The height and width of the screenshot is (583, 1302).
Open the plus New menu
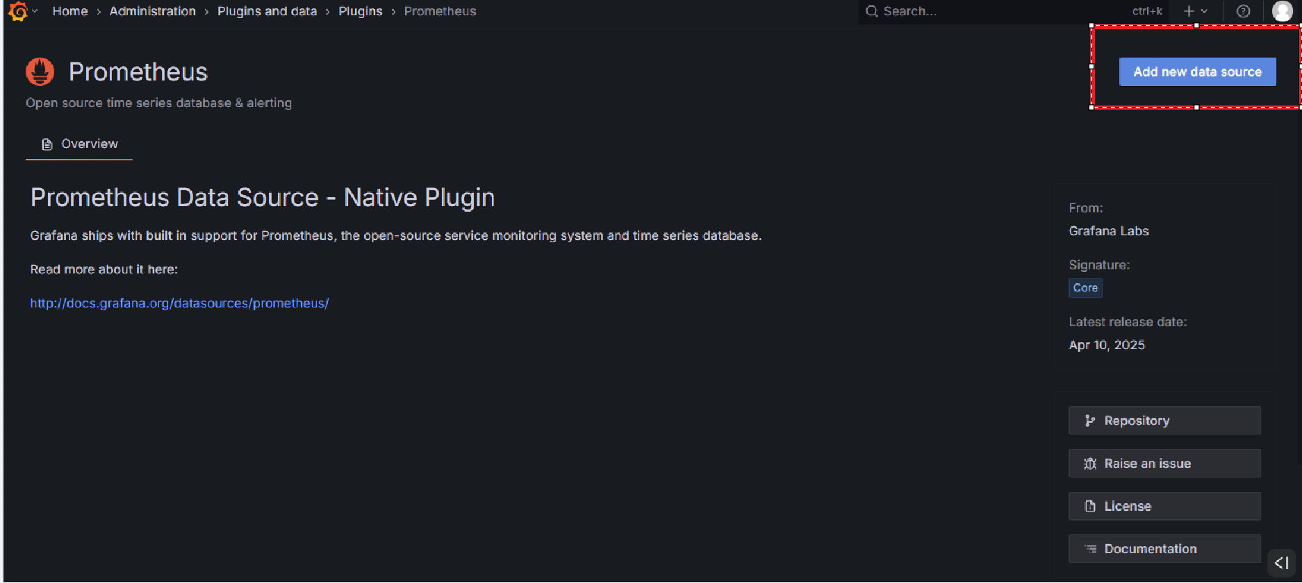tap(1195, 11)
